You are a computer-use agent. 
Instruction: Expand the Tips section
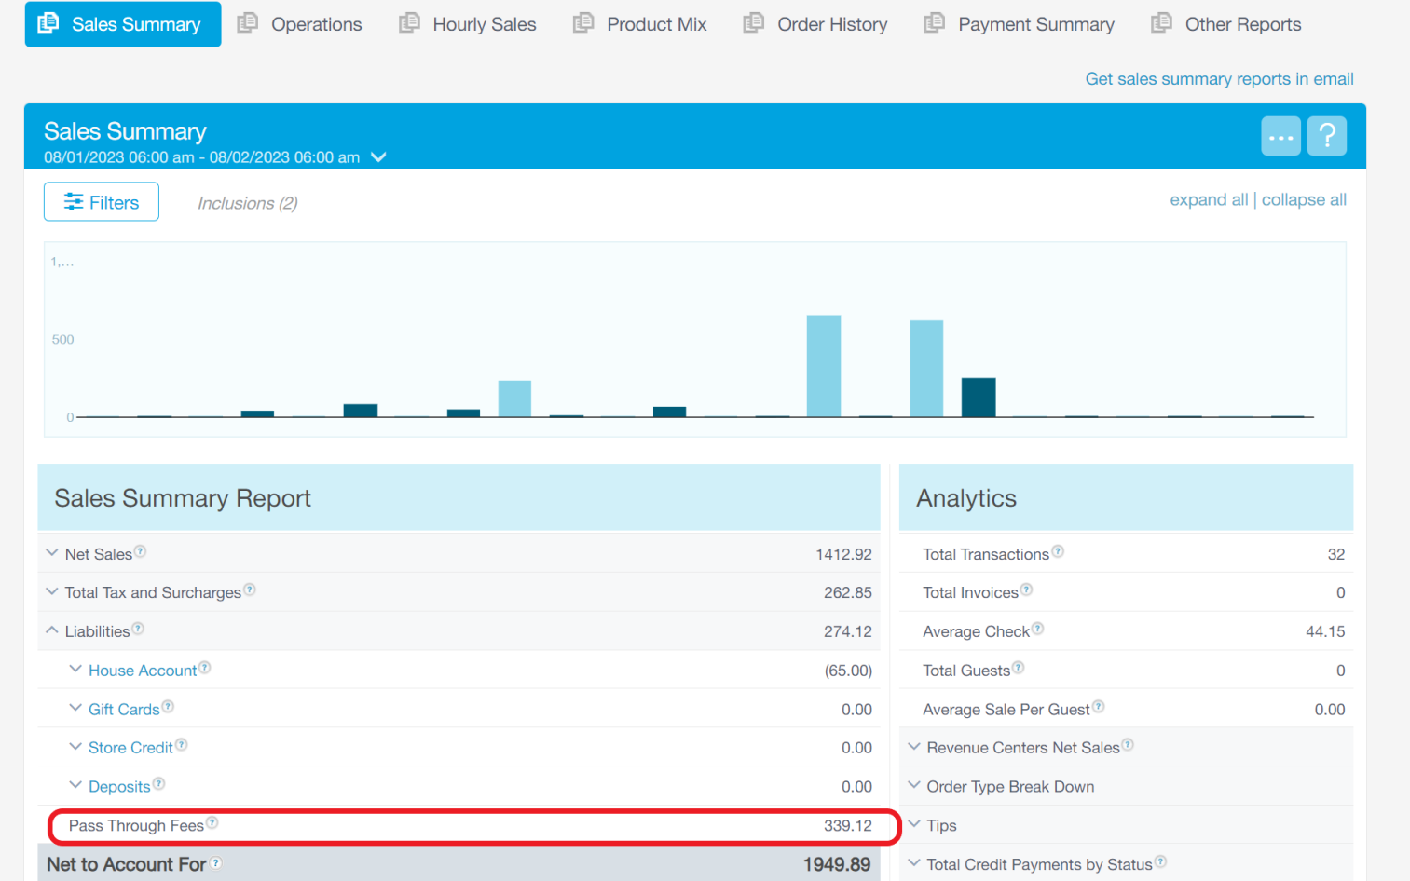point(914,824)
